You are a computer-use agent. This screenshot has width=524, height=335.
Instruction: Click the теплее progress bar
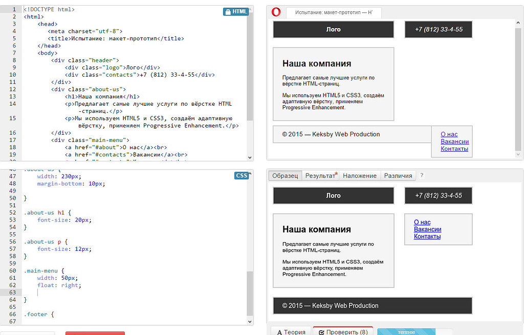click(x=407, y=331)
